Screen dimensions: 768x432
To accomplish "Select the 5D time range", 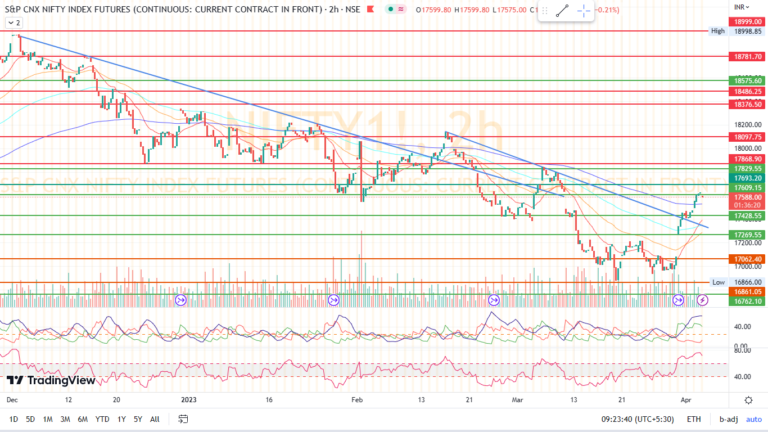I will pos(30,419).
